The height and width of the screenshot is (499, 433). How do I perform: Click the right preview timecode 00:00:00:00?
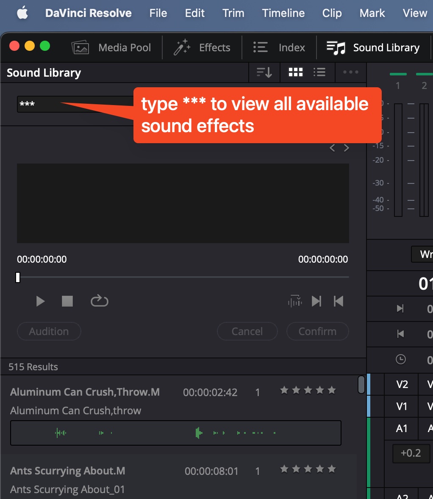tap(323, 259)
